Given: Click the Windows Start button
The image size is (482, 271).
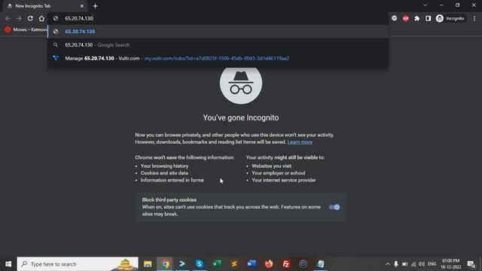Looking at the screenshot, I should point(8,264).
